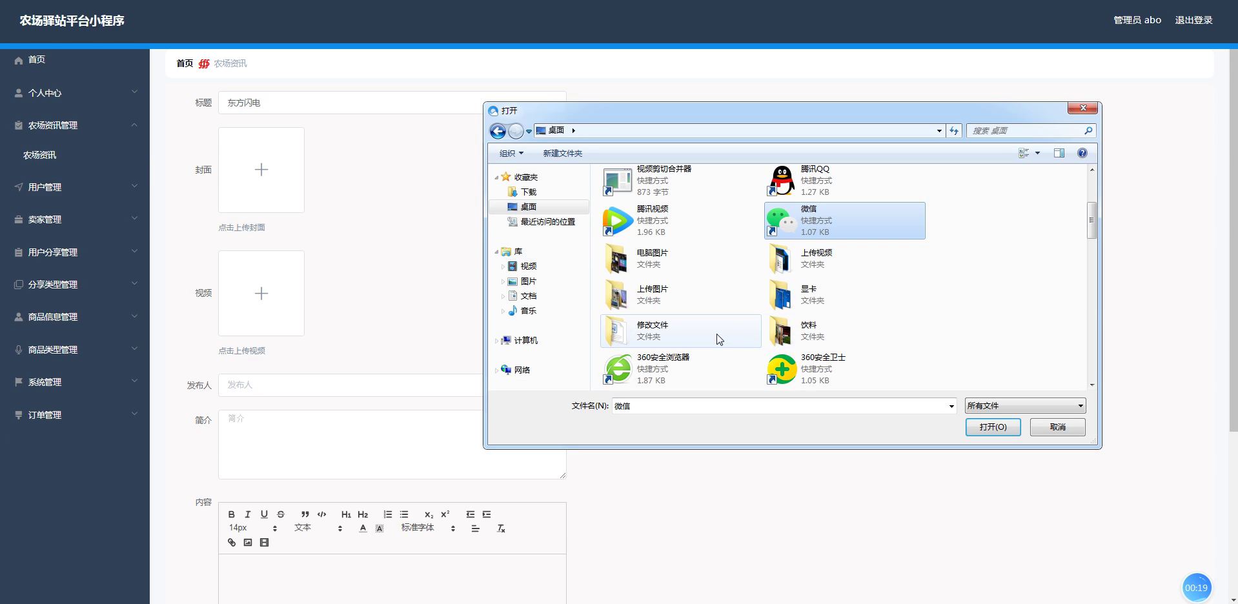This screenshot has height=604, width=1238.
Task: Select the 360安全卫士 shortcut
Action: [844, 369]
